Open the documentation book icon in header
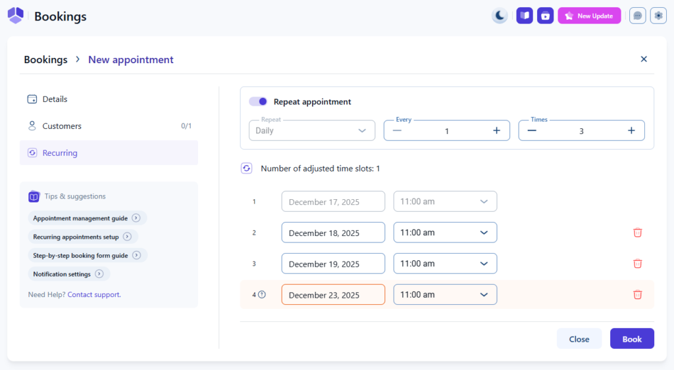The width and height of the screenshot is (674, 370). tap(525, 16)
